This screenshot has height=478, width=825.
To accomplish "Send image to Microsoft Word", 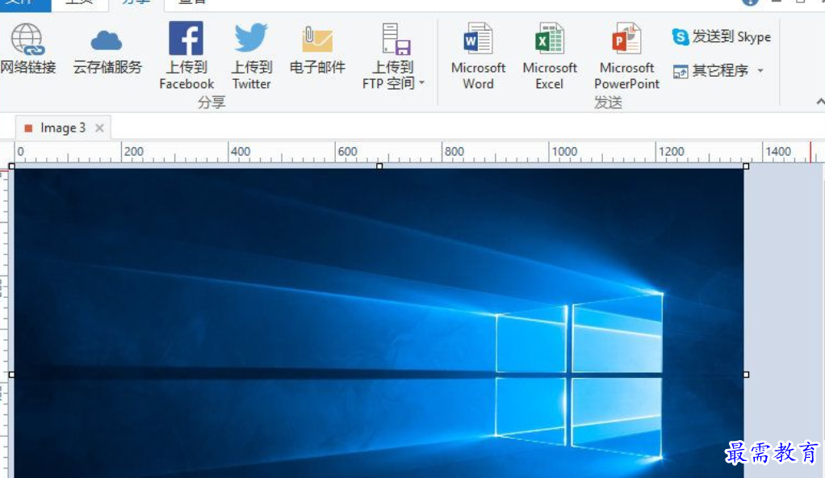I will coord(478,56).
